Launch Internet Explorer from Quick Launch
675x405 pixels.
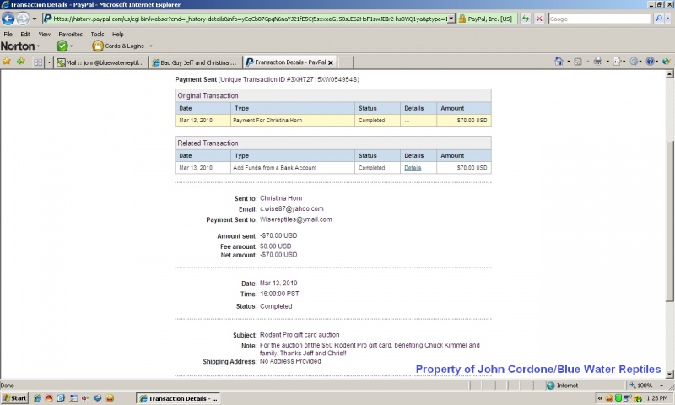pyautogui.click(x=37, y=398)
